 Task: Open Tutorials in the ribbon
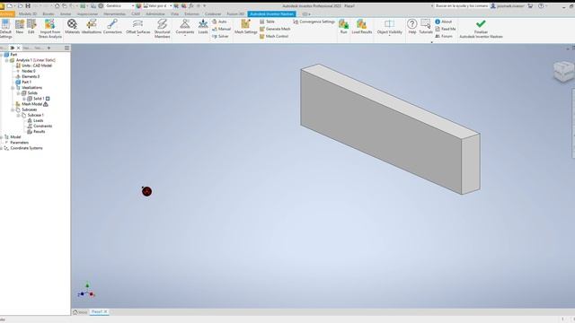pos(425,26)
